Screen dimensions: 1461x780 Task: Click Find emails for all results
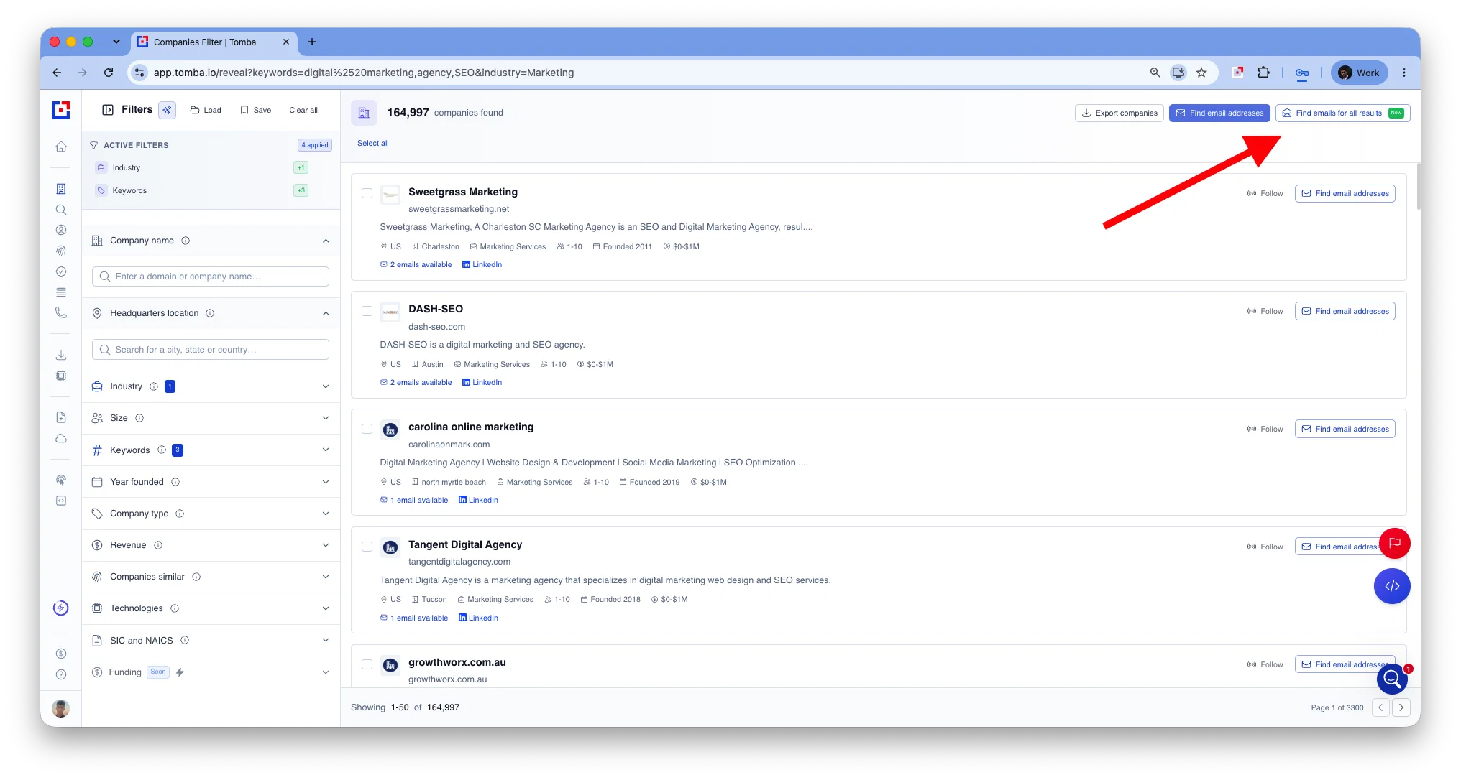[1342, 113]
